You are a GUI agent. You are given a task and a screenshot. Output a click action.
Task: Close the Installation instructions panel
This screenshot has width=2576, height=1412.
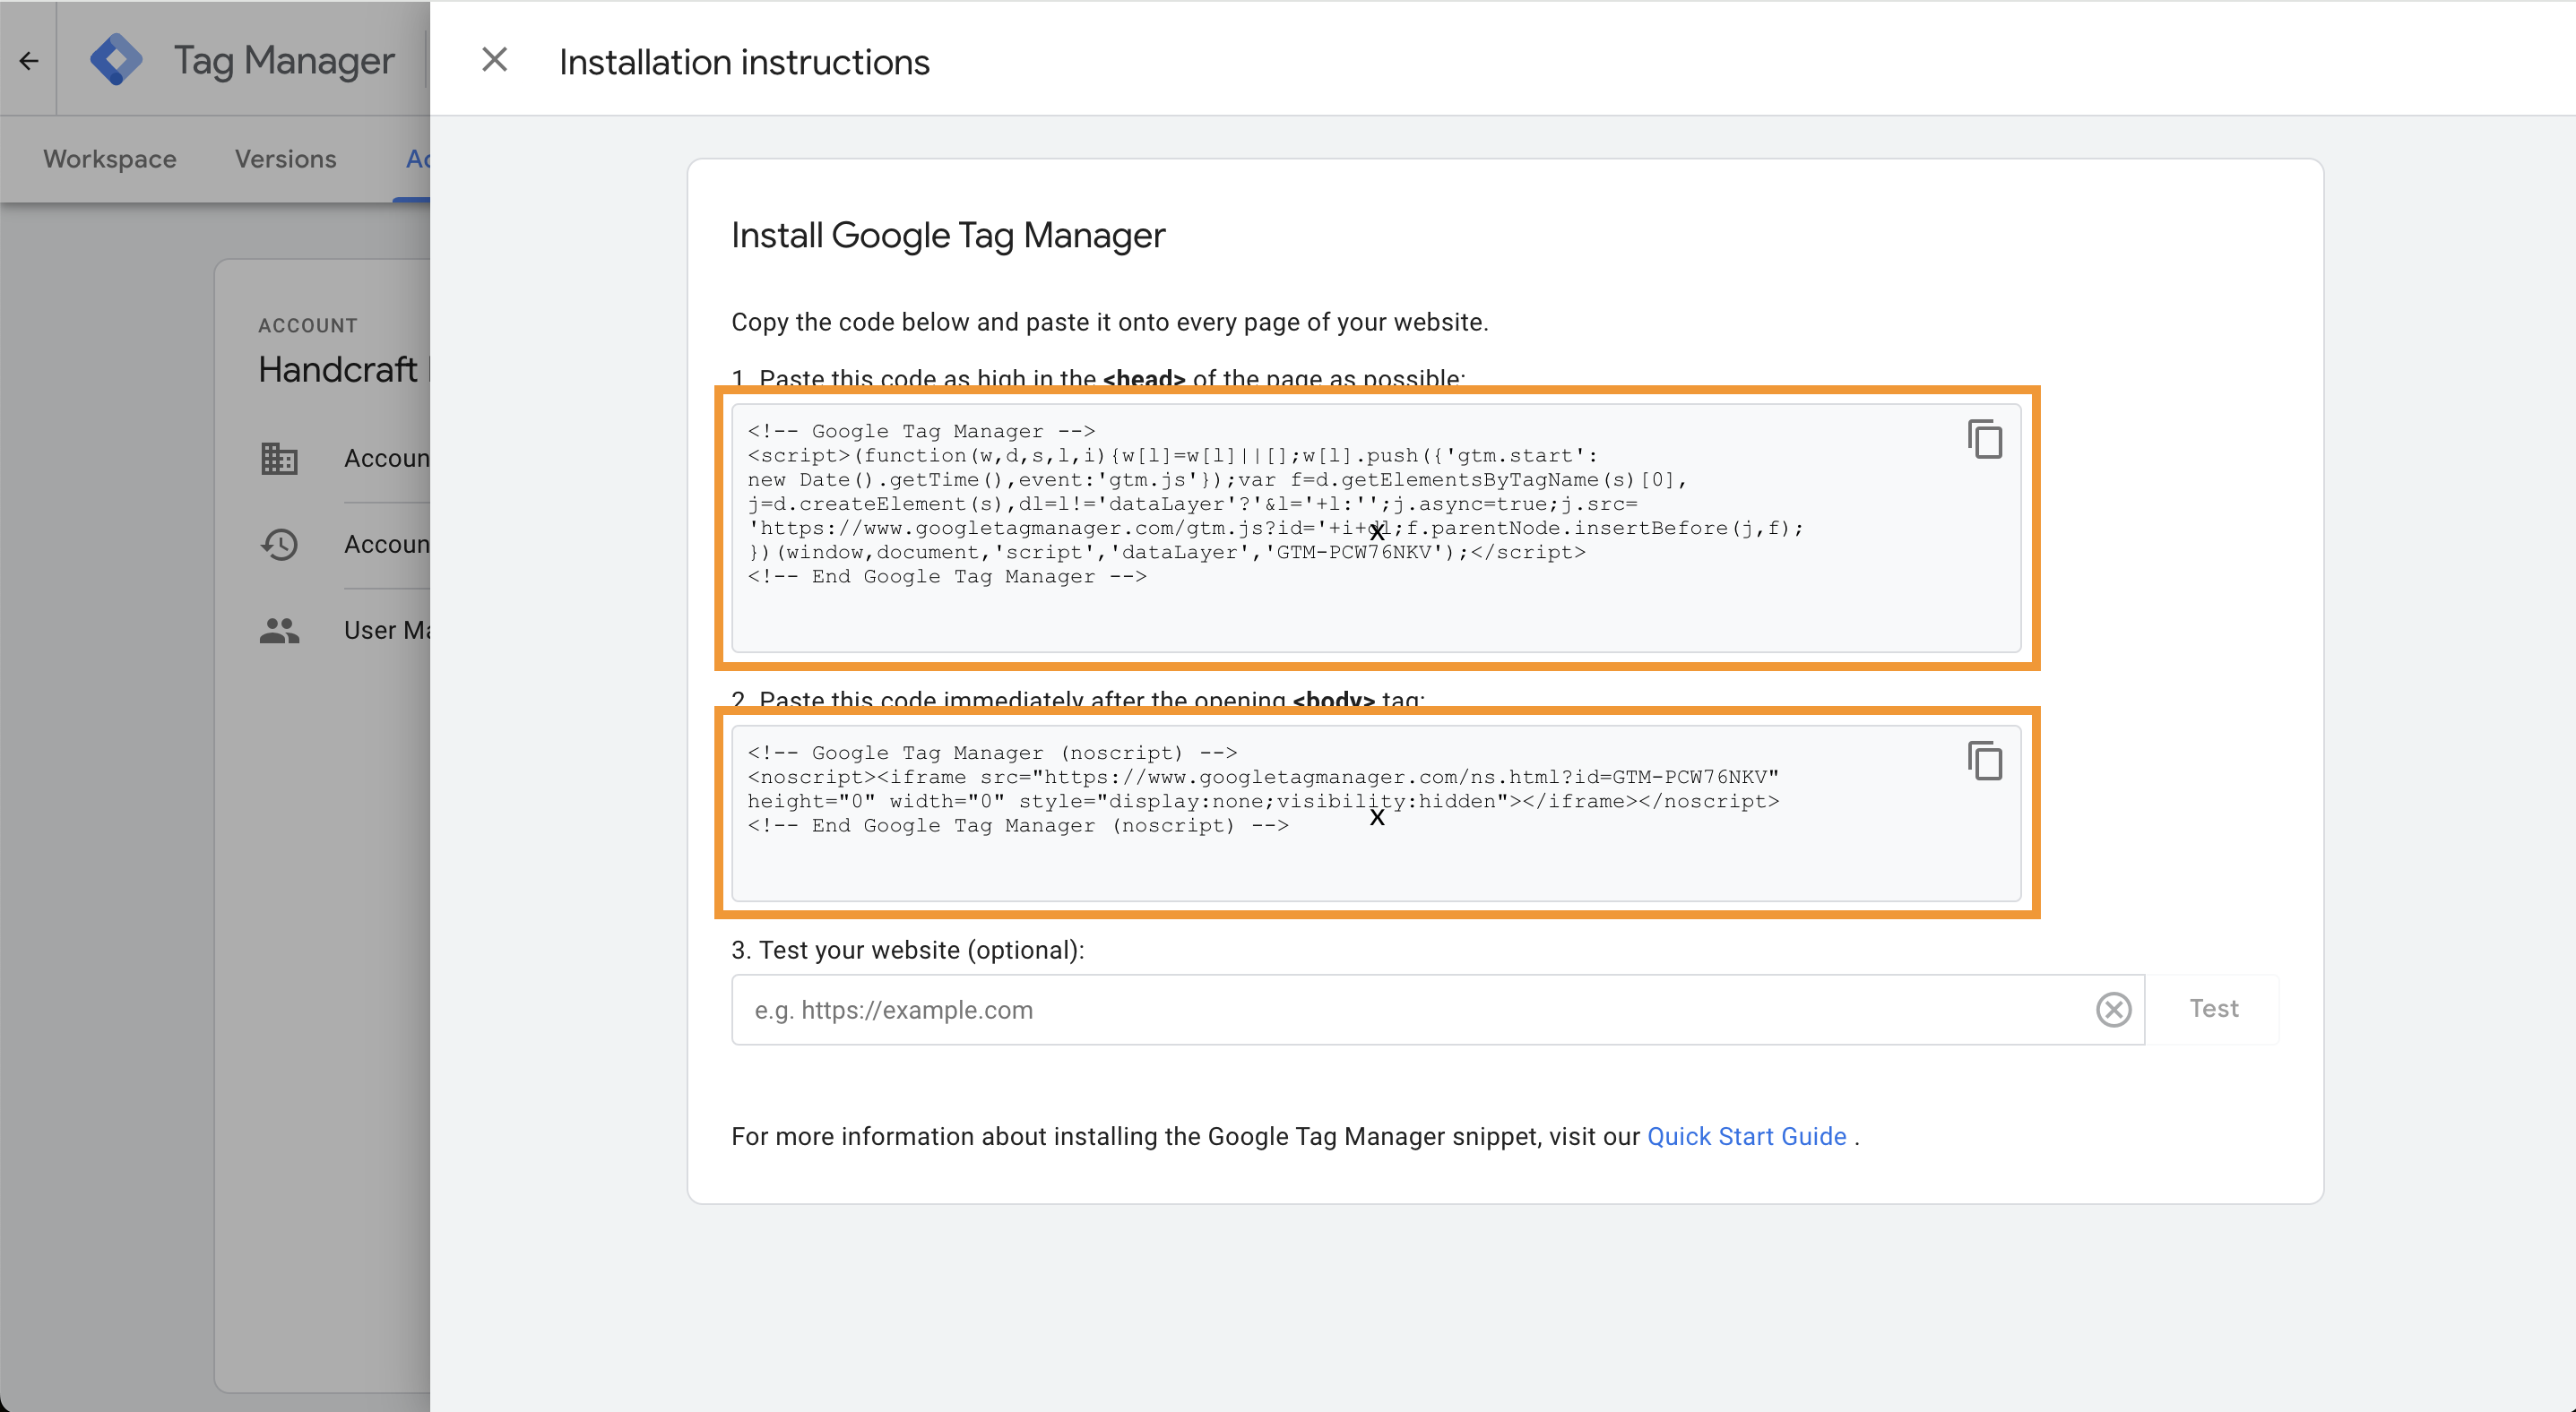(x=494, y=60)
